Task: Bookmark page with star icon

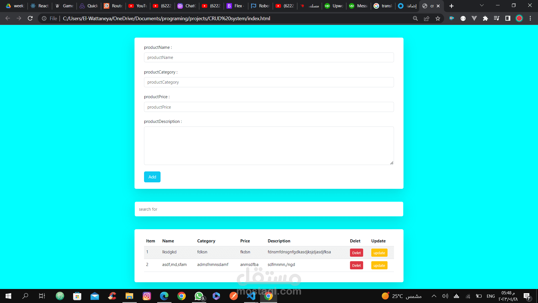Action: tap(438, 19)
